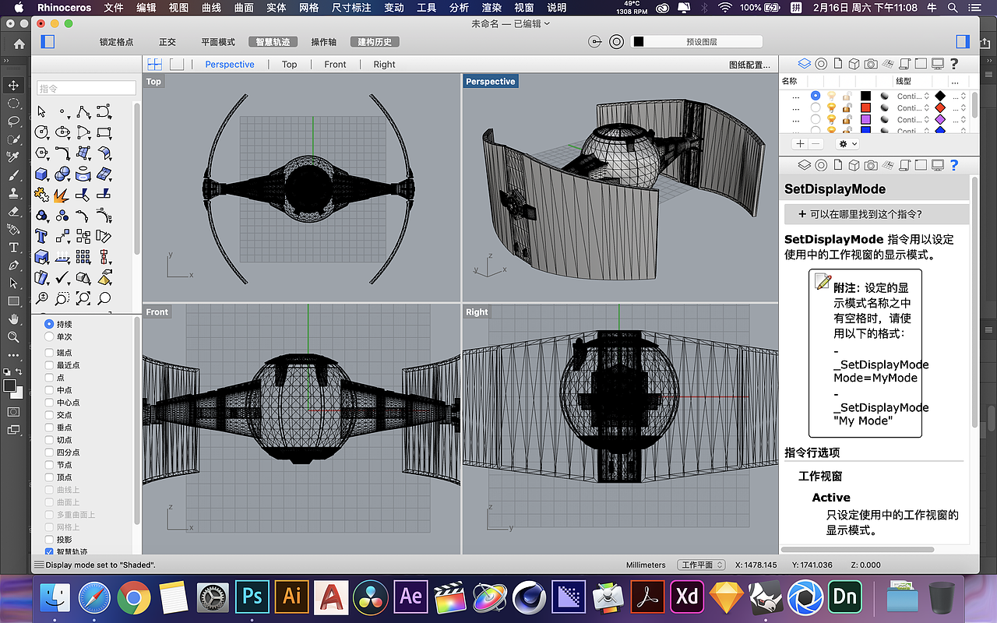Open the 渲染 menu
Screen dimensions: 997x623
pos(491,8)
